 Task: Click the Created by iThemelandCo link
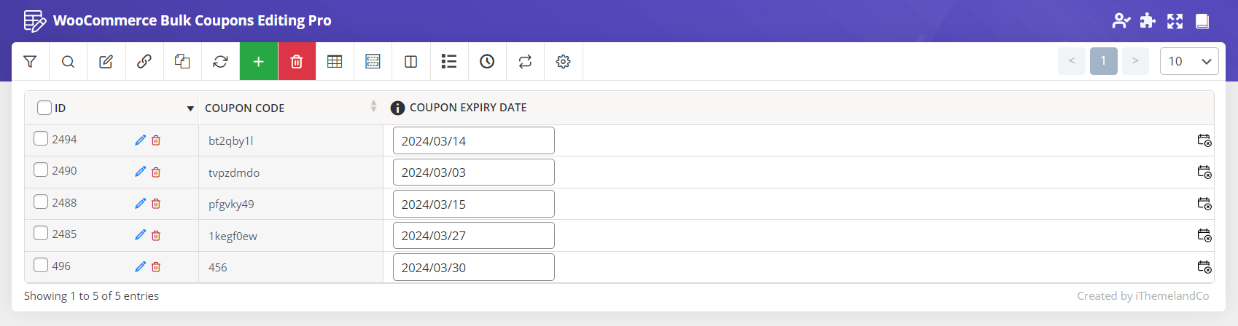[1142, 295]
